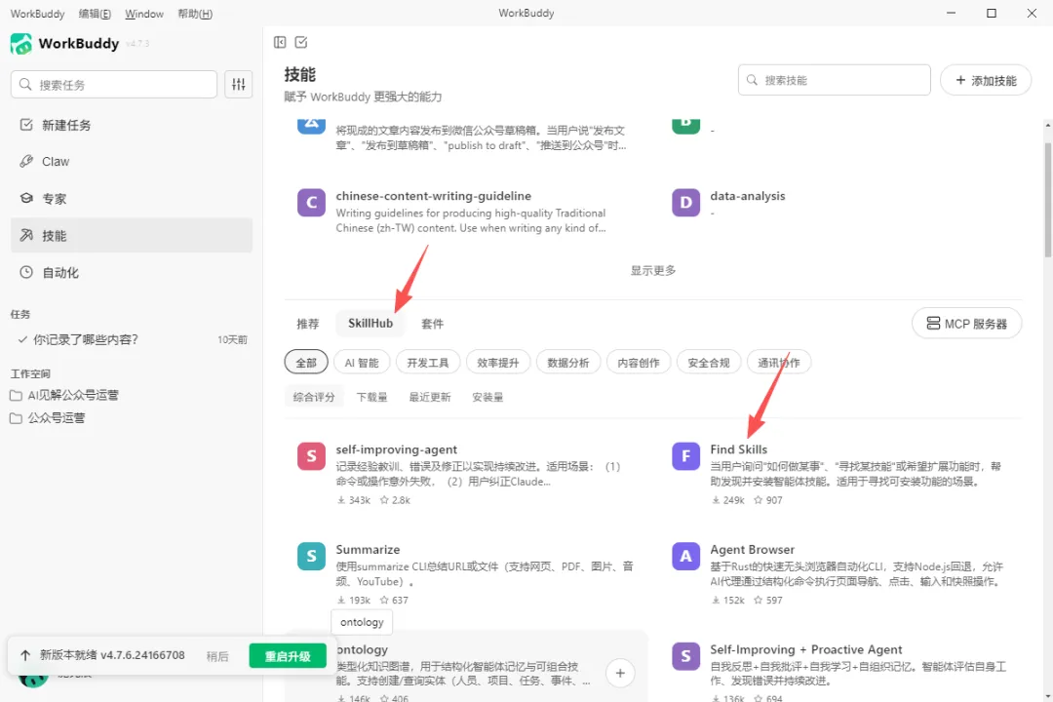Image resolution: width=1053 pixels, height=702 pixels.
Task: Select the 内容创作 category filter
Action: [639, 363]
